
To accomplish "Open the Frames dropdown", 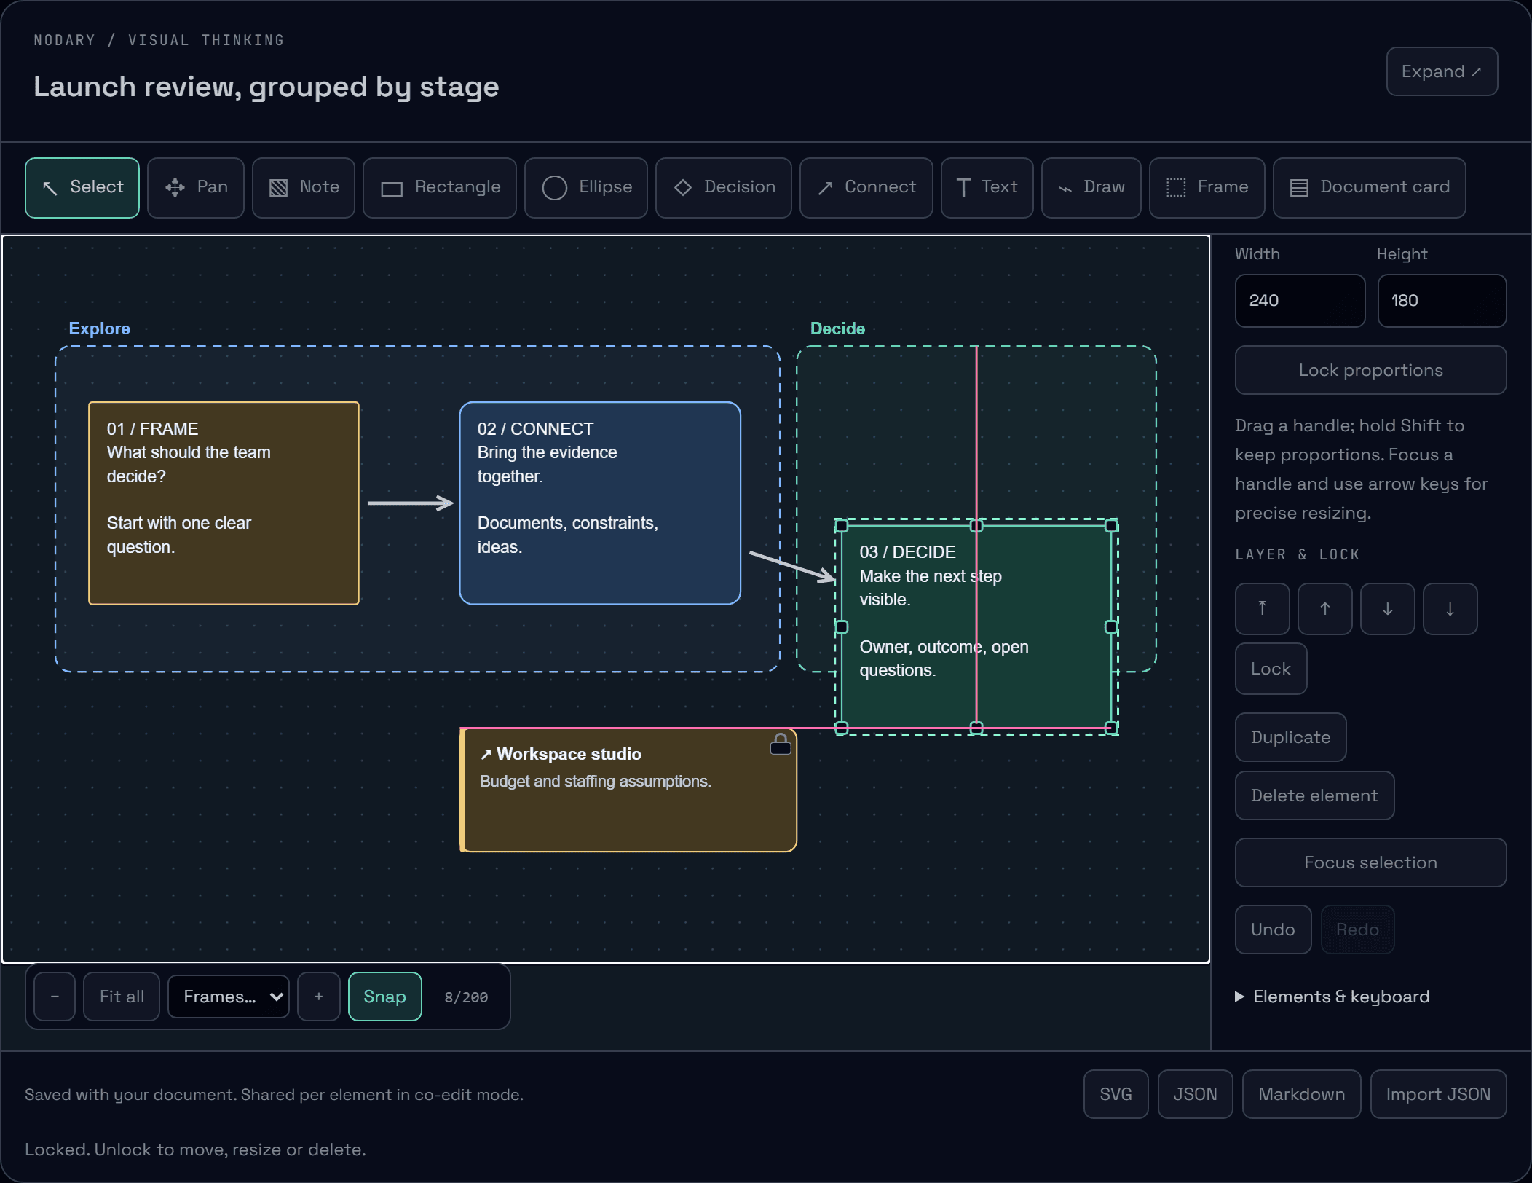I will click(229, 997).
